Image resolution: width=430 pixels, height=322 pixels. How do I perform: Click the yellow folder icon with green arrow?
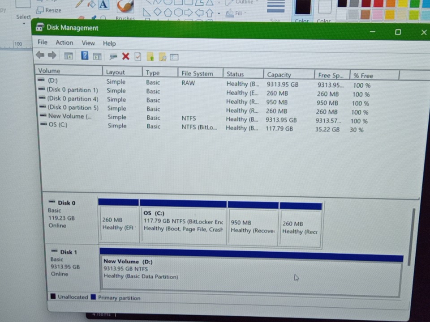pos(150,57)
